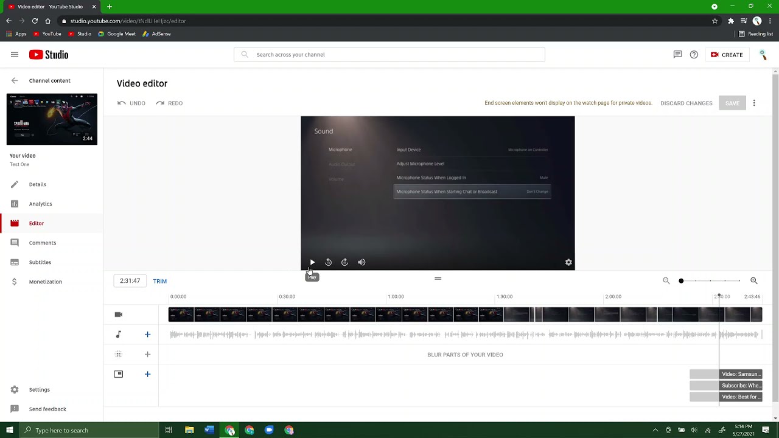Click the audio waveform track
This screenshot has width=779, height=438.
[x=465, y=335]
